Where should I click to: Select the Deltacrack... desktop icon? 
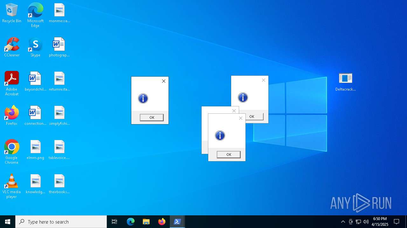(x=346, y=82)
